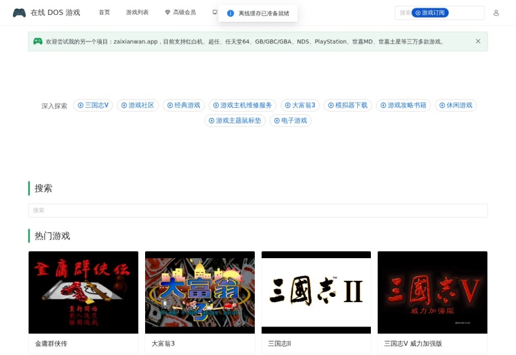This screenshot has height=355, width=516.
Task: Select the 休闲游戏 explore tag
Action: (456, 105)
